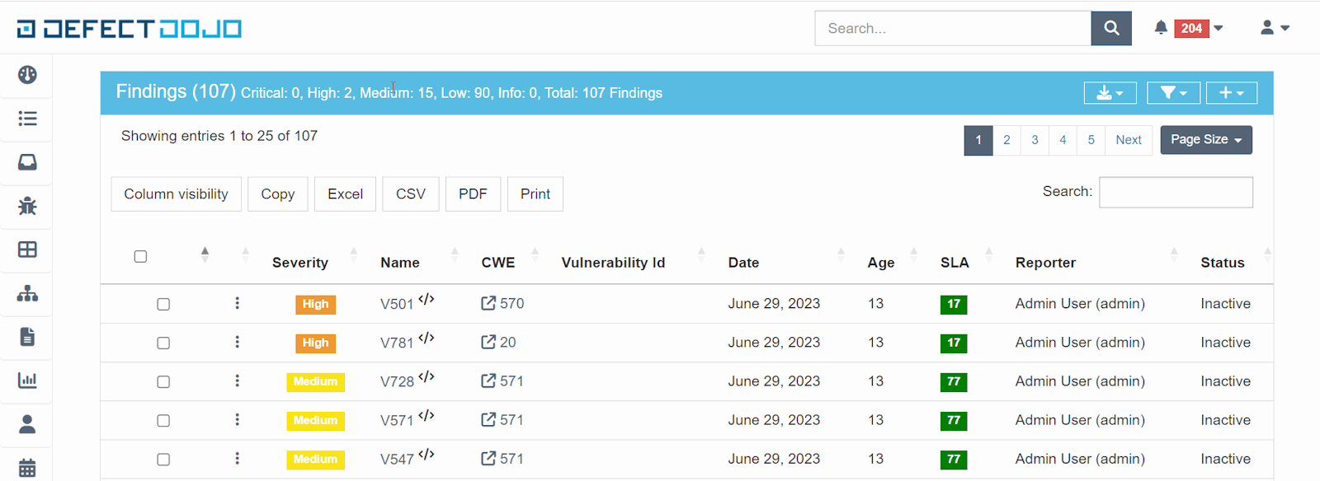Open the user account dropdown

1275,28
